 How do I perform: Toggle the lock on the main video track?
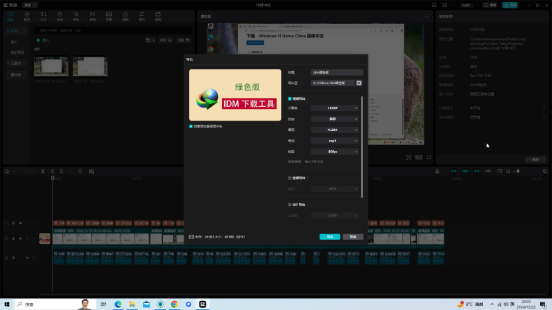[13, 238]
